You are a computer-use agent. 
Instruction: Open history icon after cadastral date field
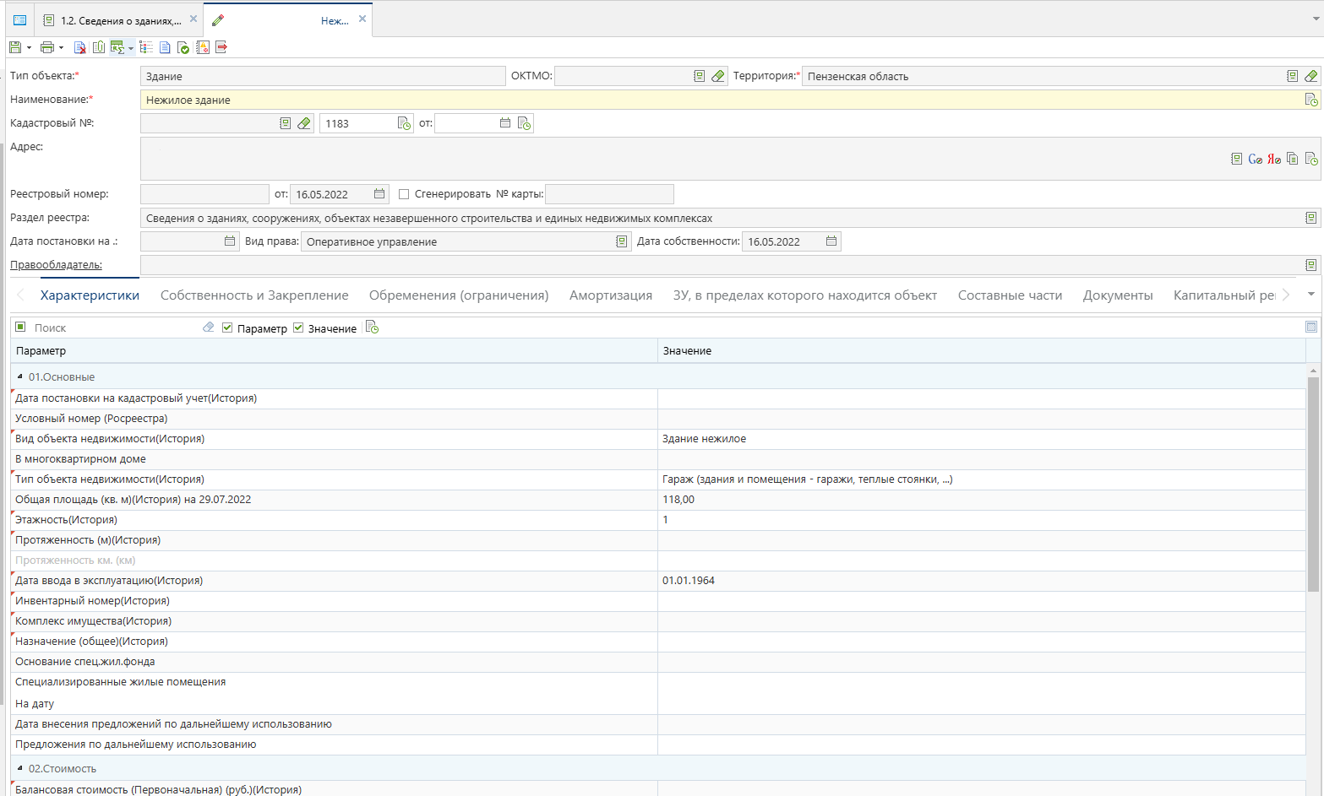tap(524, 123)
